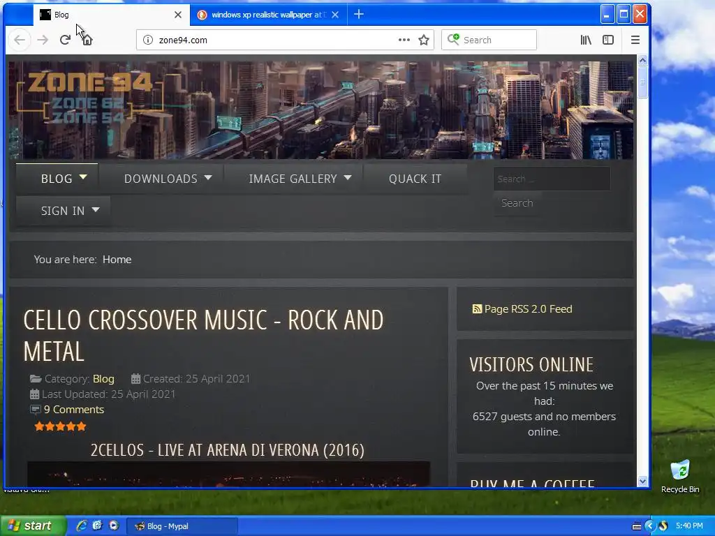Image resolution: width=715 pixels, height=536 pixels.
Task: Click the browser Forward arrow button
Action: [43, 40]
